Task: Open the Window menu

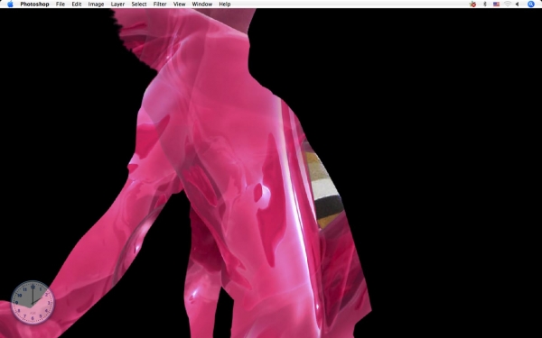Action: pyautogui.click(x=201, y=5)
